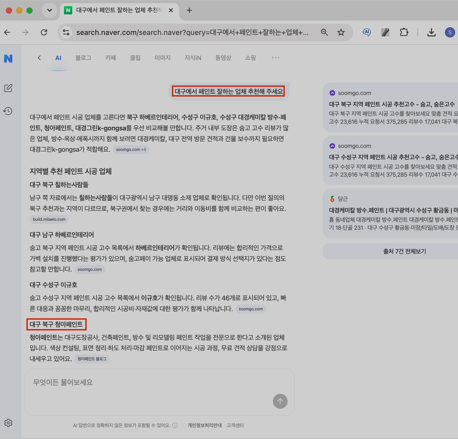Show browser downloads

431,32
